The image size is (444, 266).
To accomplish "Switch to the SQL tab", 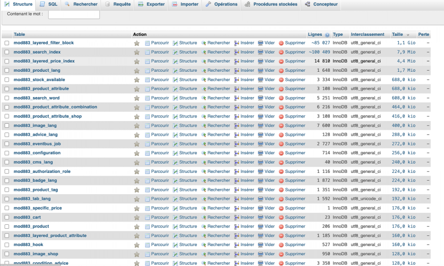I will tap(48, 4).
